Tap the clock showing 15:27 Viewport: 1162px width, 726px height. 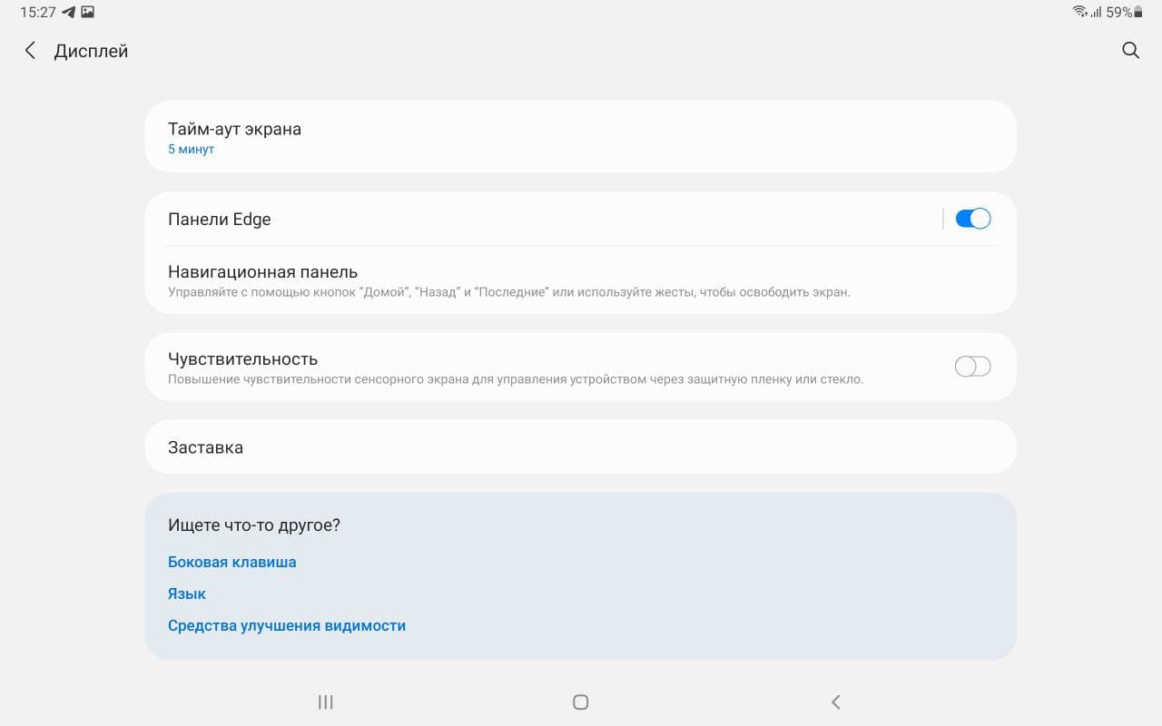coord(38,13)
